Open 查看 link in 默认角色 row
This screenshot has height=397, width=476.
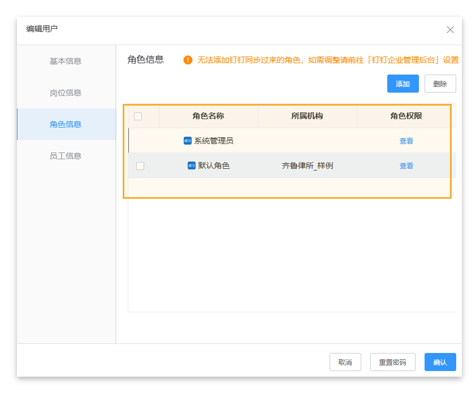(406, 166)
